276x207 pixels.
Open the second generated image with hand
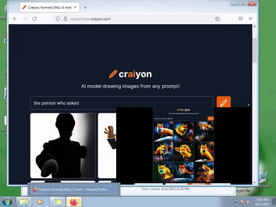tap(107, 146)
